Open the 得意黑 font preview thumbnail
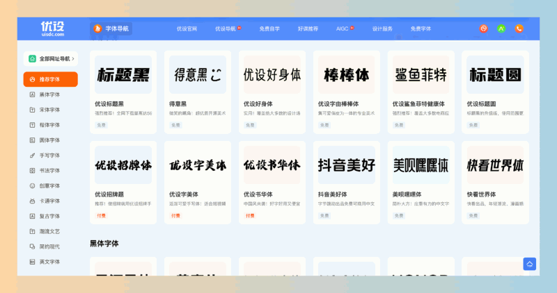The image size is (557, 293). pos(198,75)
